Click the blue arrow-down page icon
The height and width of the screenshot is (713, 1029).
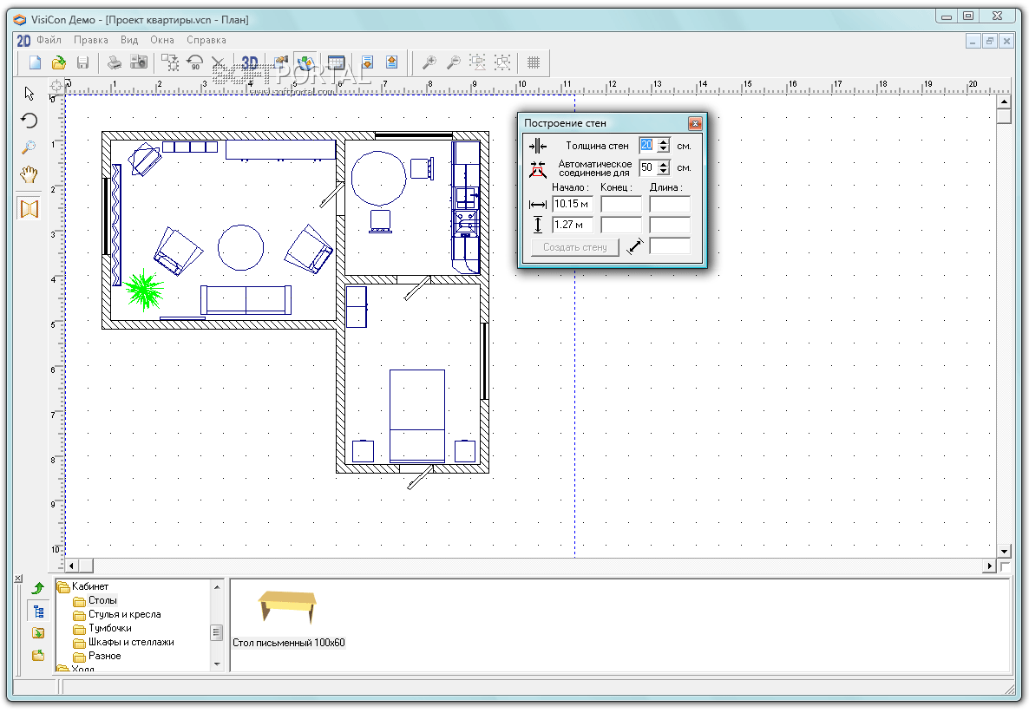point(368,62)
